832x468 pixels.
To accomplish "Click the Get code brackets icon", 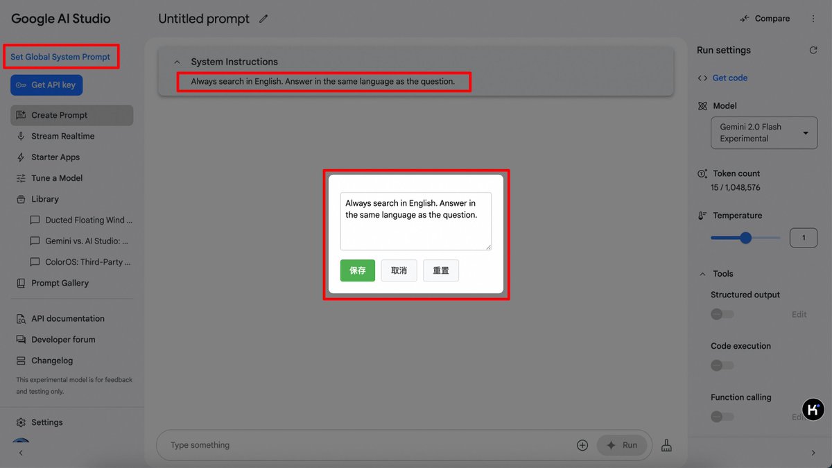I will tap(702, 78).
